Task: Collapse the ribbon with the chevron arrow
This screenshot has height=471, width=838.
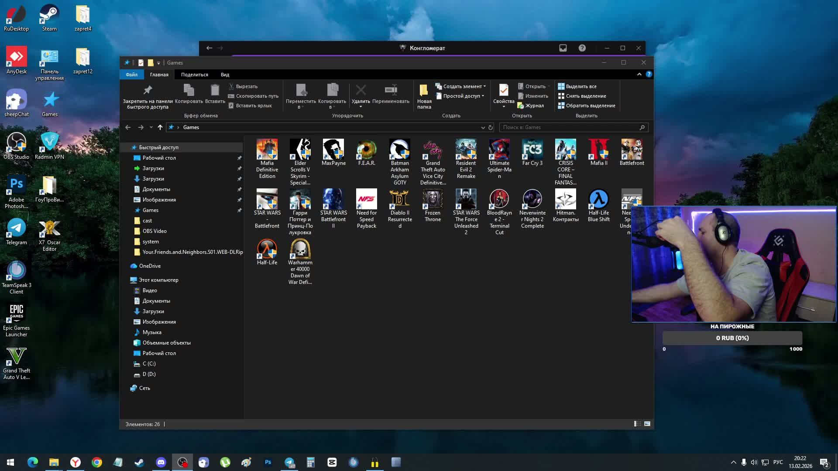Action: [x=639, y=74]
